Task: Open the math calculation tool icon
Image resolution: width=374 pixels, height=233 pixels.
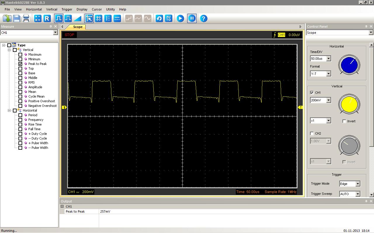Action: coord(38,18)
